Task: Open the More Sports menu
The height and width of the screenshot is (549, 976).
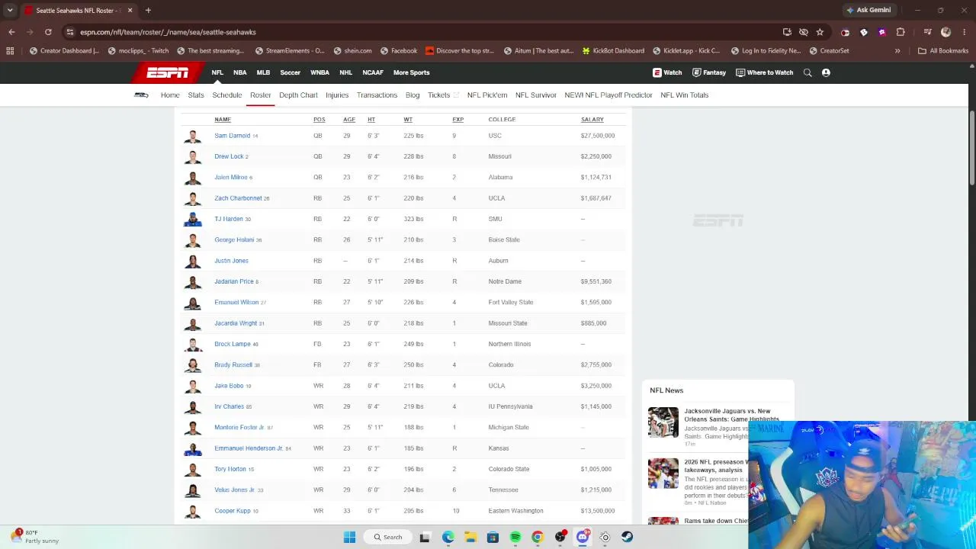Action: pyautogui.click(x=411, y=72)
